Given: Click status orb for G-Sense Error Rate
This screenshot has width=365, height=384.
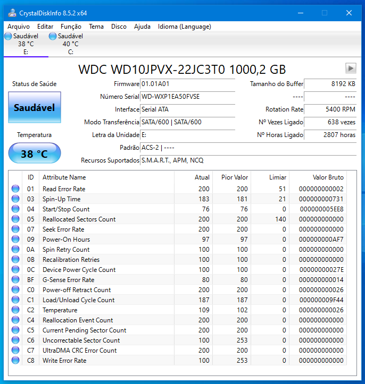Looking at the screenshot, I should click(x=15, y=279).
